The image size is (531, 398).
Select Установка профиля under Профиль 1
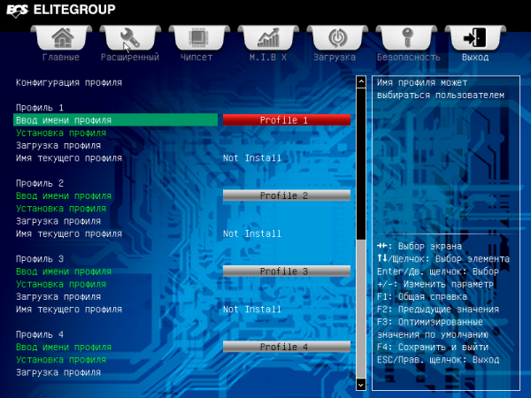pyautogui.click(x=61, y=133)
